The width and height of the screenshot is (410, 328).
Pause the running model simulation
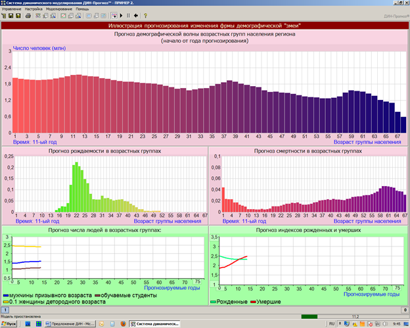(x=128, y=14)
